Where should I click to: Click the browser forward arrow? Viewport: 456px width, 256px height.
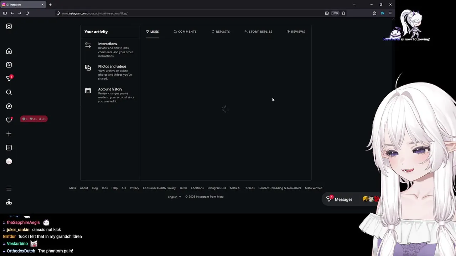20,13
